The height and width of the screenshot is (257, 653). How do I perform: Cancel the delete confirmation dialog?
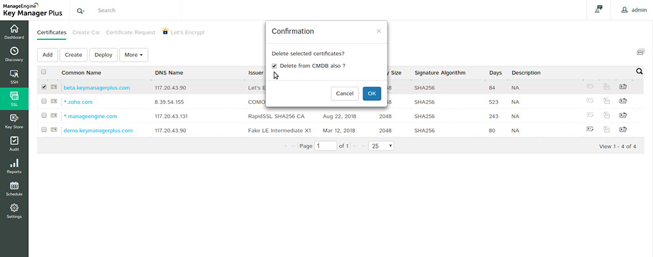point(344,93)
